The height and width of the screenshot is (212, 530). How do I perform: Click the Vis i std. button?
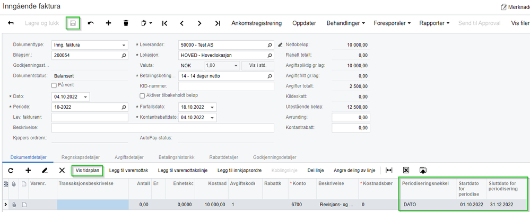click(x=257, y=66)
